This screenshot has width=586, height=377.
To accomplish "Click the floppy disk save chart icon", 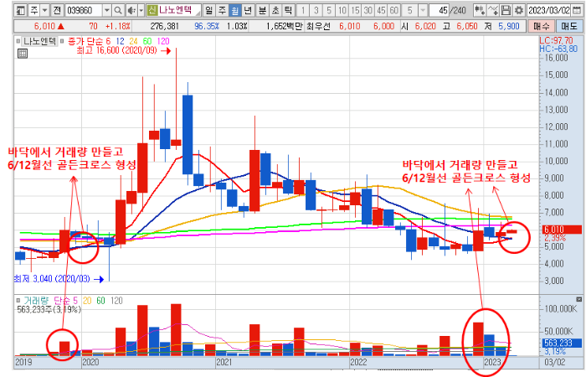I will [x=506, y=10].
